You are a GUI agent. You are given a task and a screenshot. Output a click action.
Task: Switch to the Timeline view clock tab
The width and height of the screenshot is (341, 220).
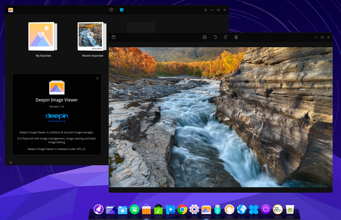pos(111,10)
